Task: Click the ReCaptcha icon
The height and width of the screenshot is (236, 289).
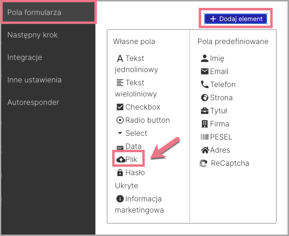Action: [x=203, y=163]
